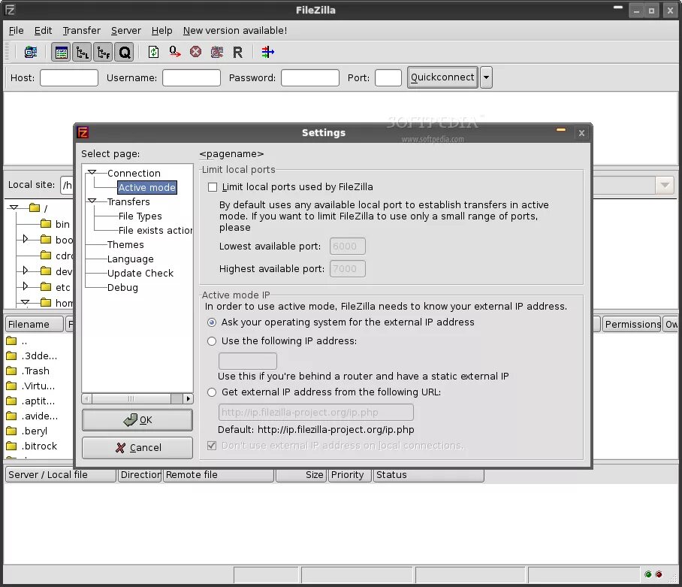Expand the etc folder in local tree
This screenshot has height=587, width=682.
[26, 286]
